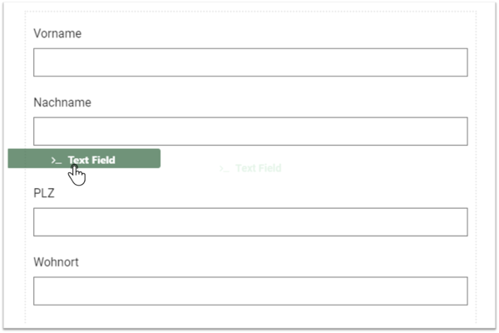Screen dimensions: 499x333
Task: Click into the PLZ input box
Action: click(x=250, y=222)
